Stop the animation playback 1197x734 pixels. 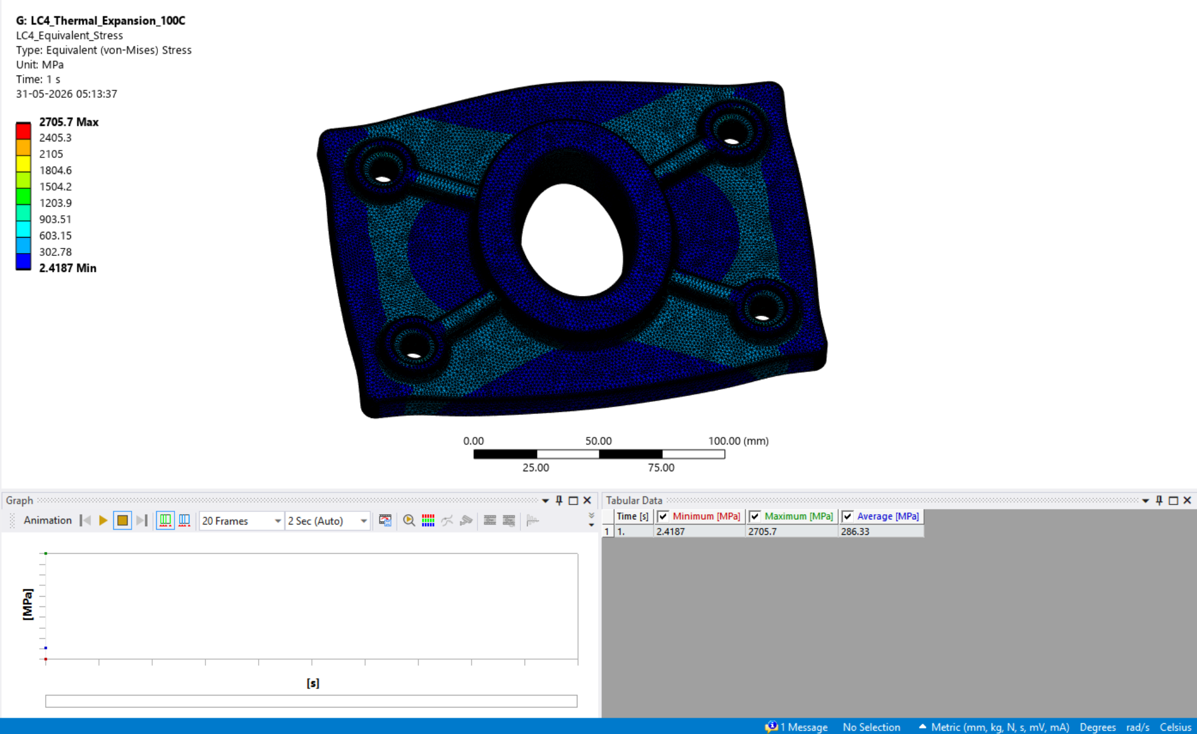[122, 520]
